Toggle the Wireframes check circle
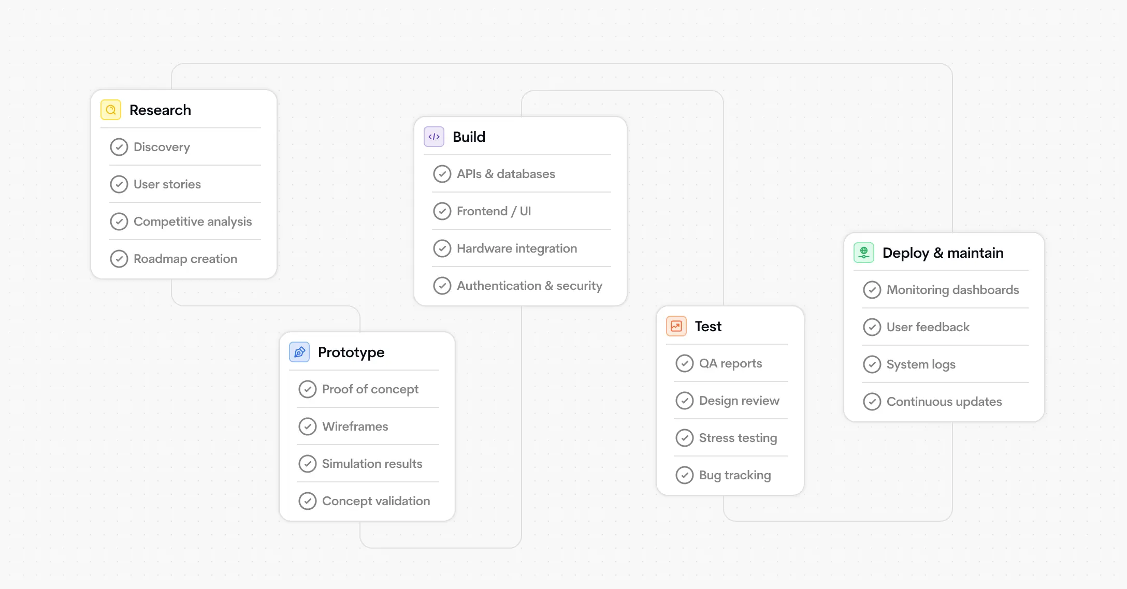1127x589 pixels. (308, 426)
